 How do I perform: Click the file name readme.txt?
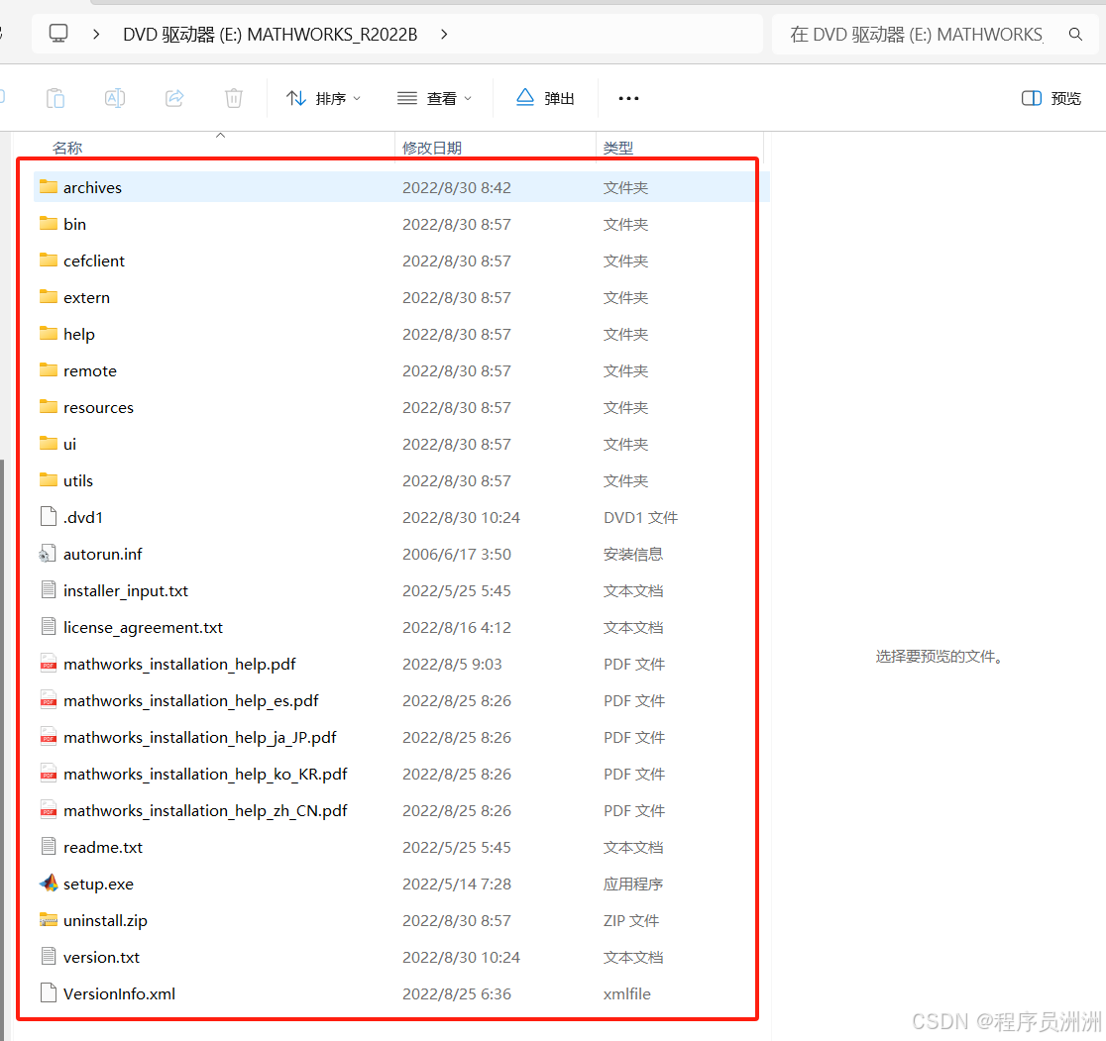103,847
